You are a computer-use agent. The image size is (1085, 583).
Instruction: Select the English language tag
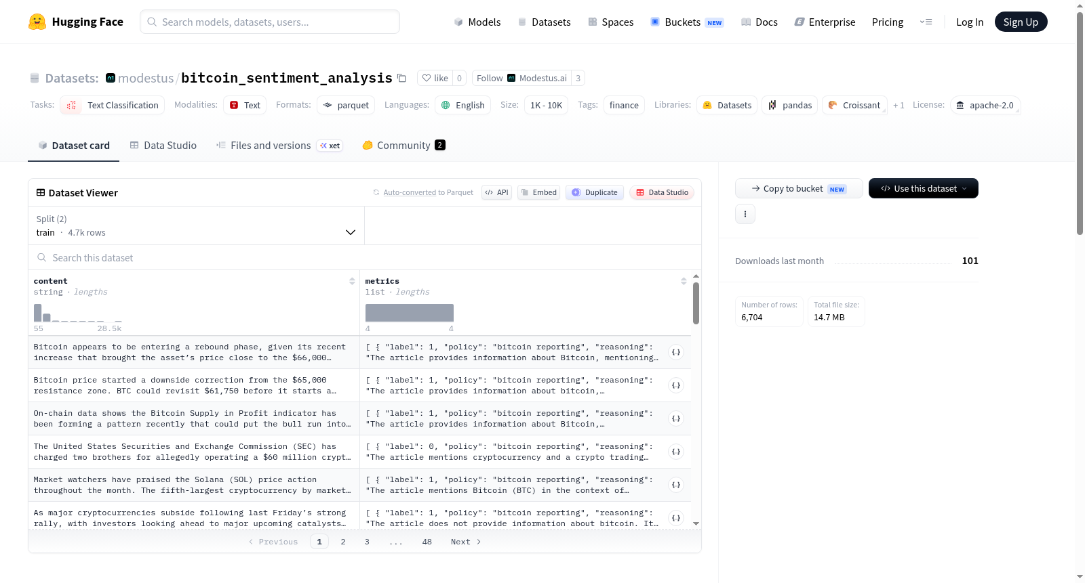coord(462,105)
